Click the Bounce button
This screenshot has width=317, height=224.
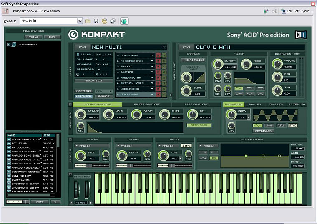point(104,96)
